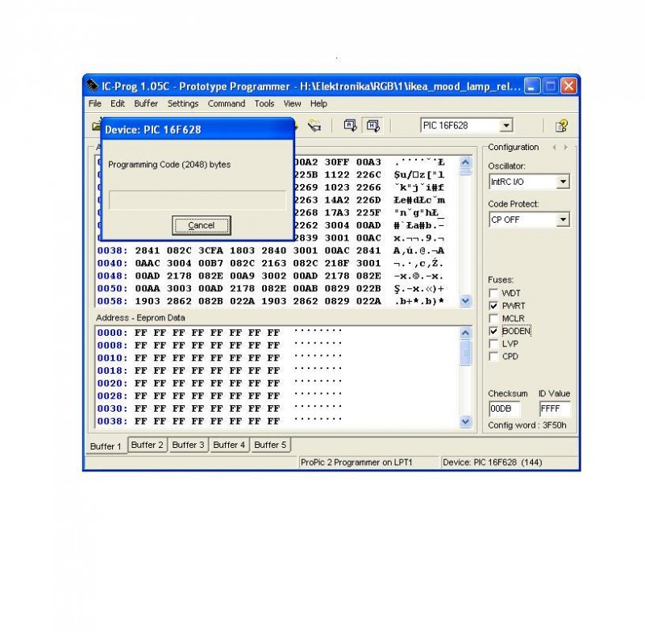645x632 pixels.
Task: Click the Configuration right arrow
Action: (566, 148)
